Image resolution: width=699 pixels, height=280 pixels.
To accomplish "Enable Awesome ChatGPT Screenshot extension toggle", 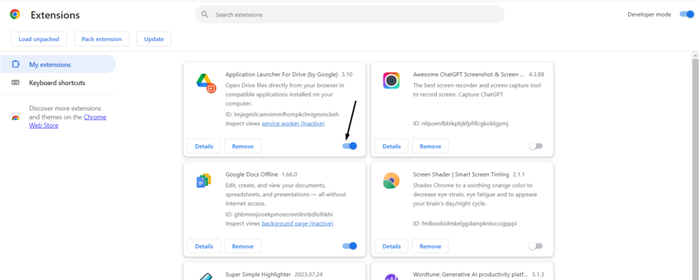I will (536, 146).
